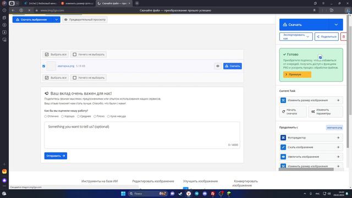Click the www.img2go.com address field
Screen dimensions: 352x198
tap(52, 10)
